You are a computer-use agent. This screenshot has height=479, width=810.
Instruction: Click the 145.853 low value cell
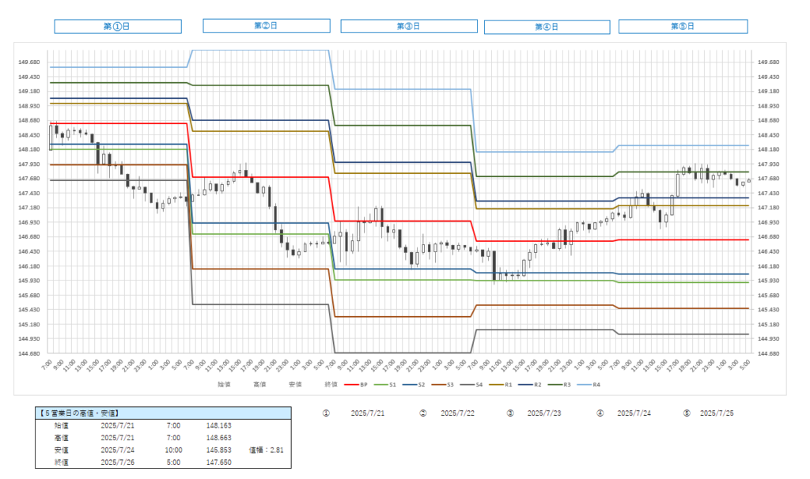tap(219, 449)
